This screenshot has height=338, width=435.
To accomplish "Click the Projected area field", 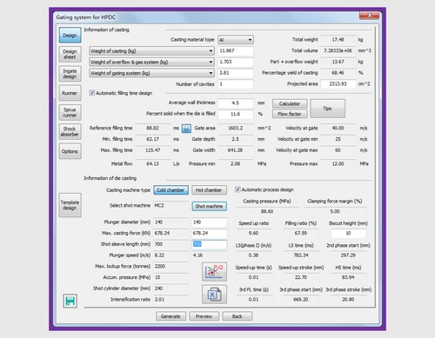I will point(338,84).
